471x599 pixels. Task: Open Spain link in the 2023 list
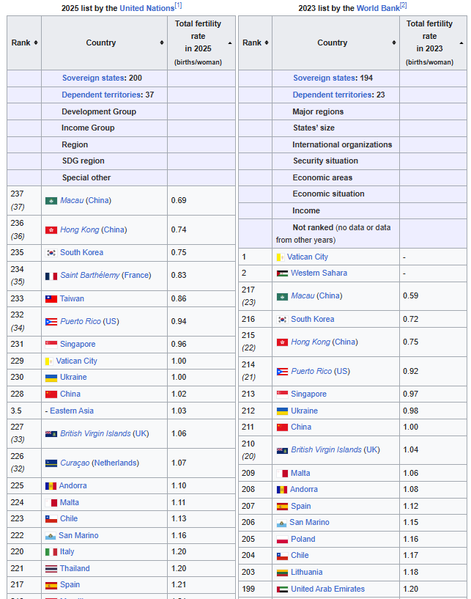click(301, 506)
